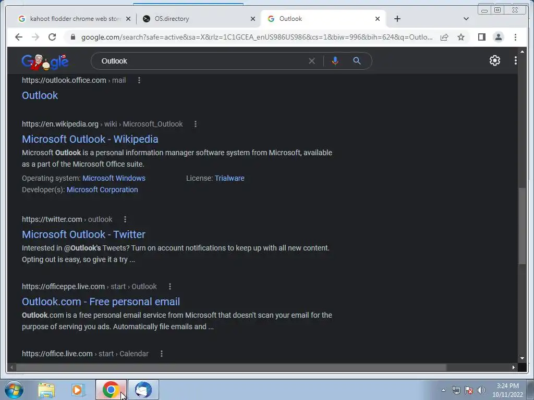The height and width of the screenshot is (400, 534).
Task: Click the scroll right arrow
Action: (x=513, y=367)
